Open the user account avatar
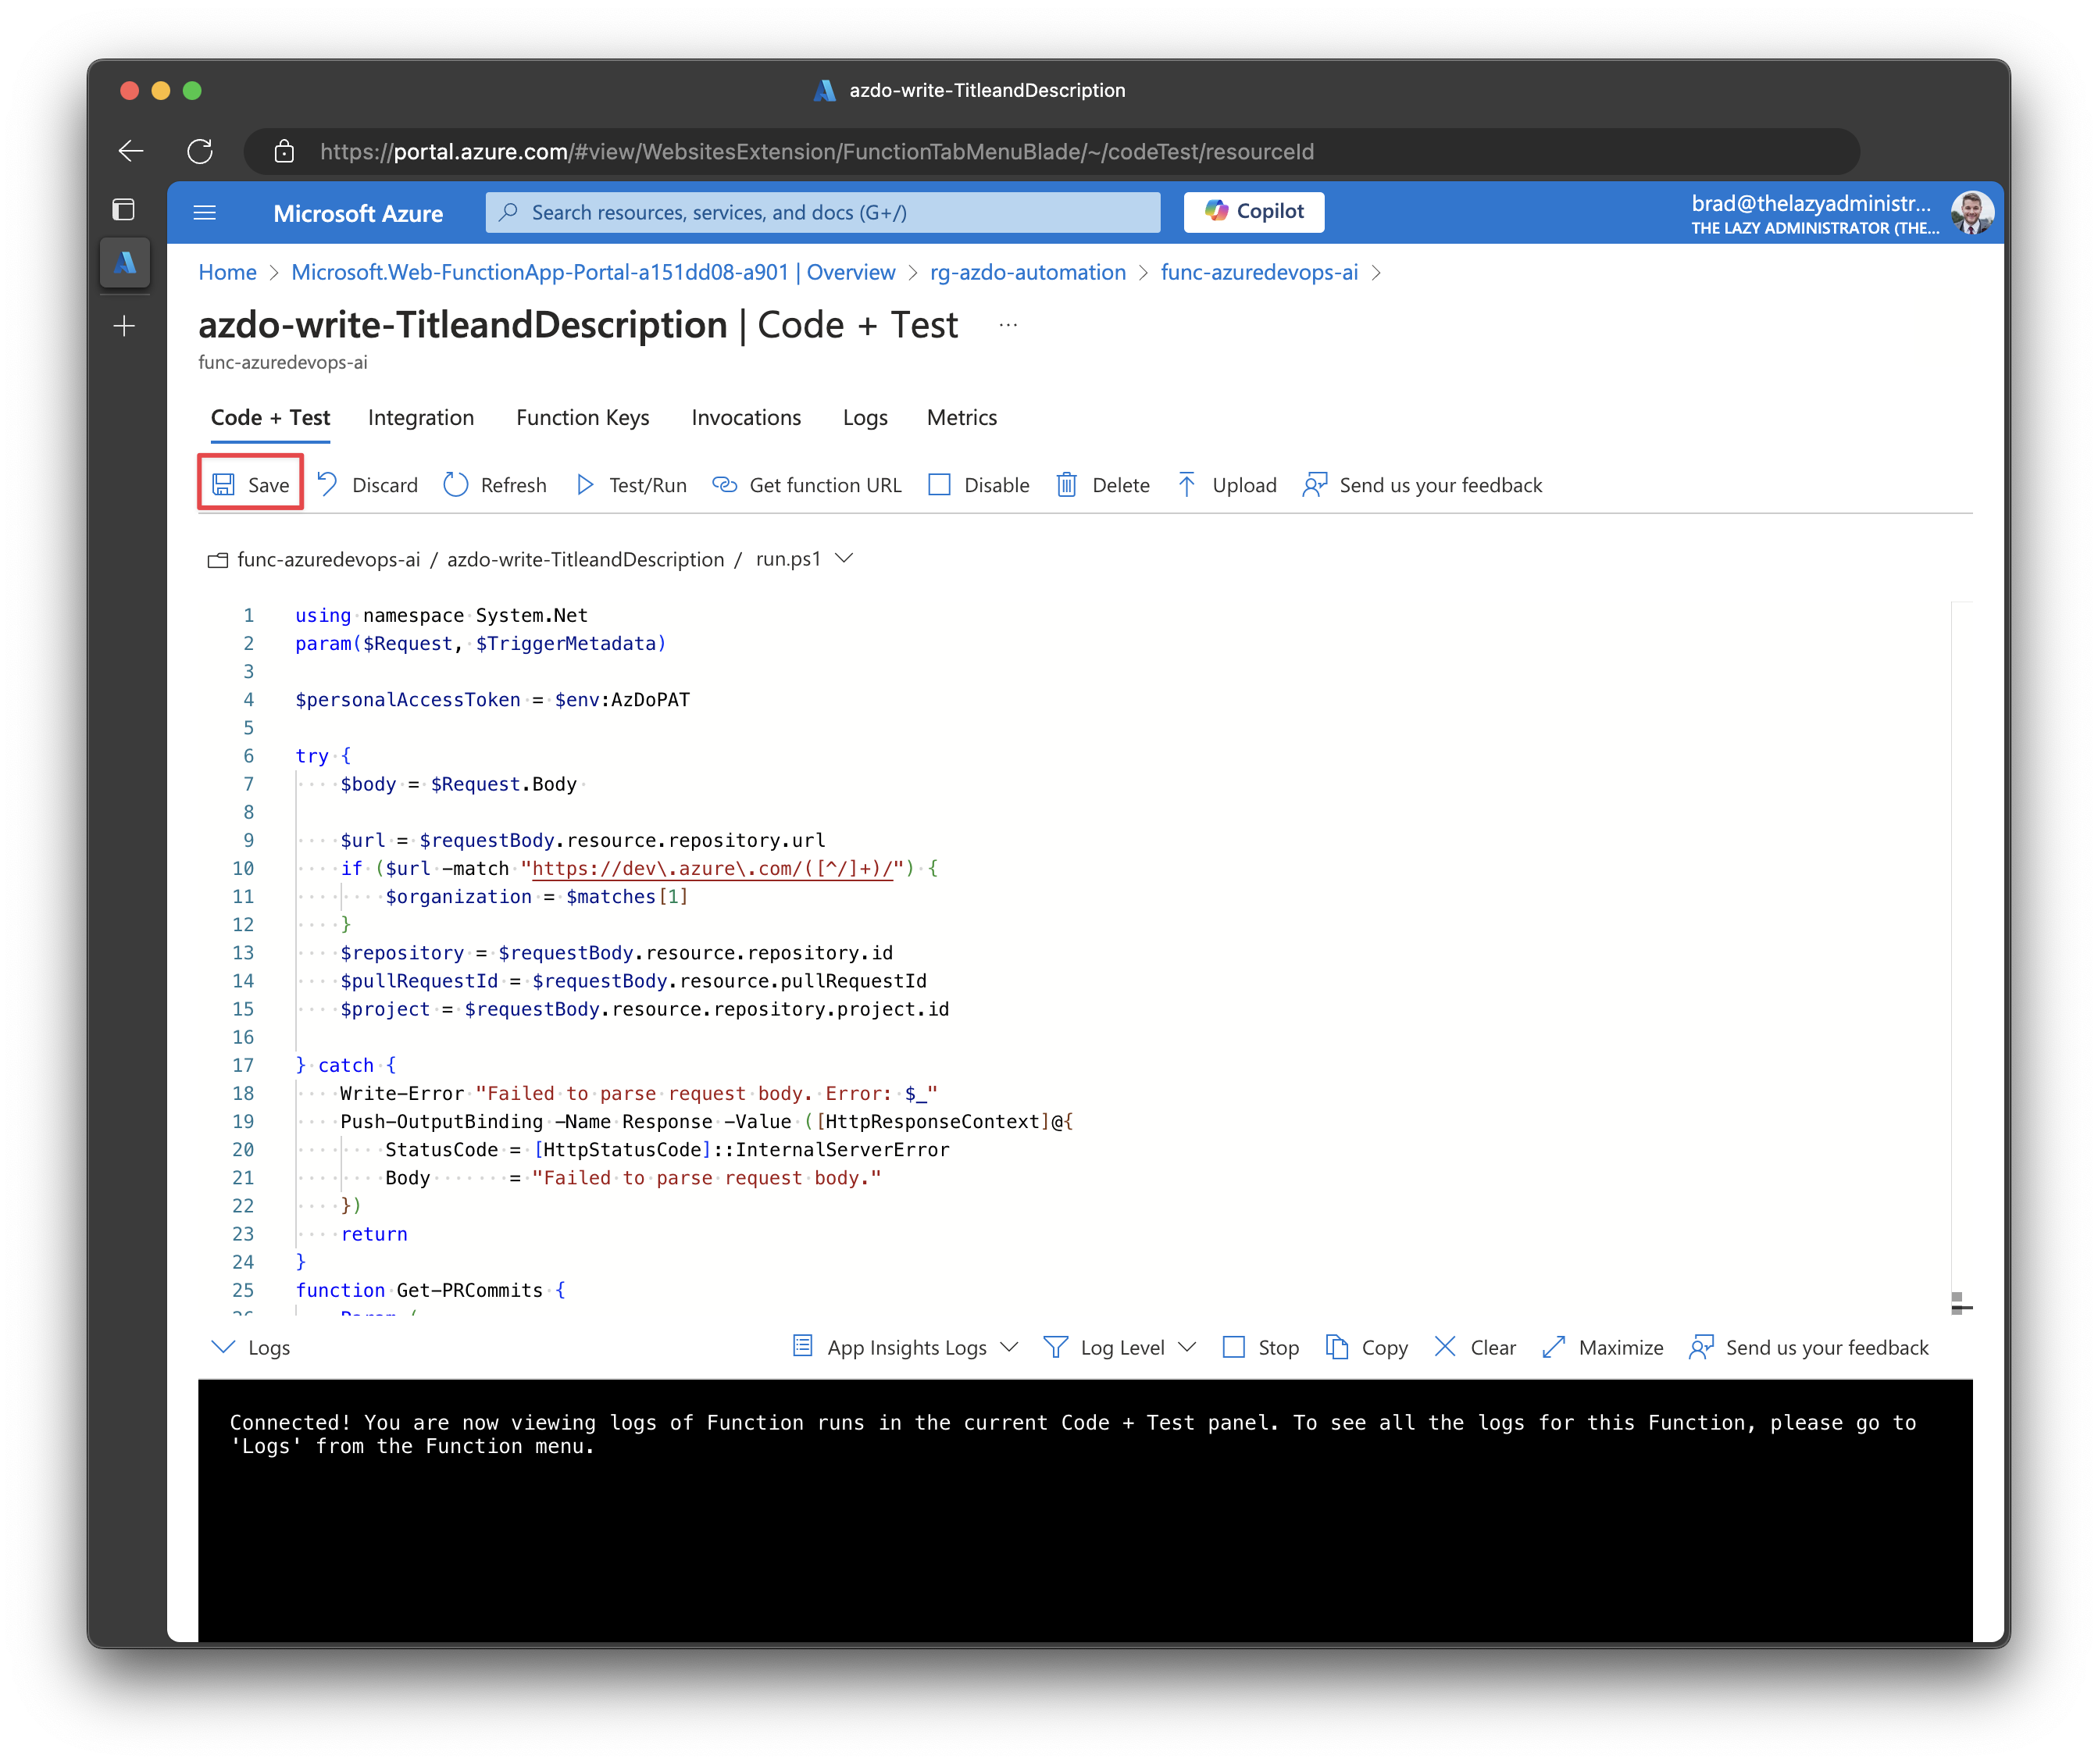The height and width of the screenshot is (1764, 2098). [x=1972, y=212]
